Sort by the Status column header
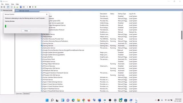183x103 pixels. point(112,14)
